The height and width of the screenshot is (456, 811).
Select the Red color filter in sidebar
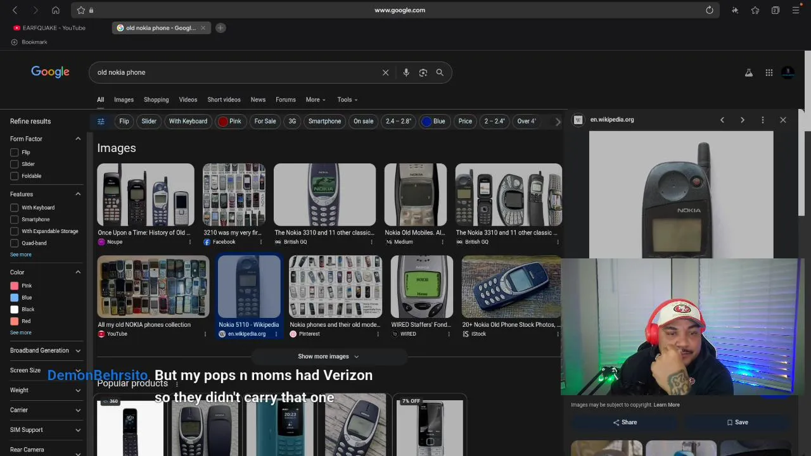pos(15,321)
